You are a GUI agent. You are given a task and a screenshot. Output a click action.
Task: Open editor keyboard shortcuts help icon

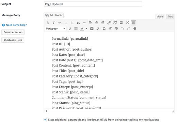point(135,29)
